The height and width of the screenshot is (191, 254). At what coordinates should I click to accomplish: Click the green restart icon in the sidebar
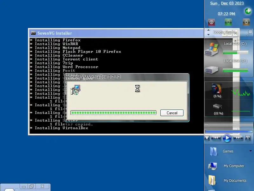[228, 22]
